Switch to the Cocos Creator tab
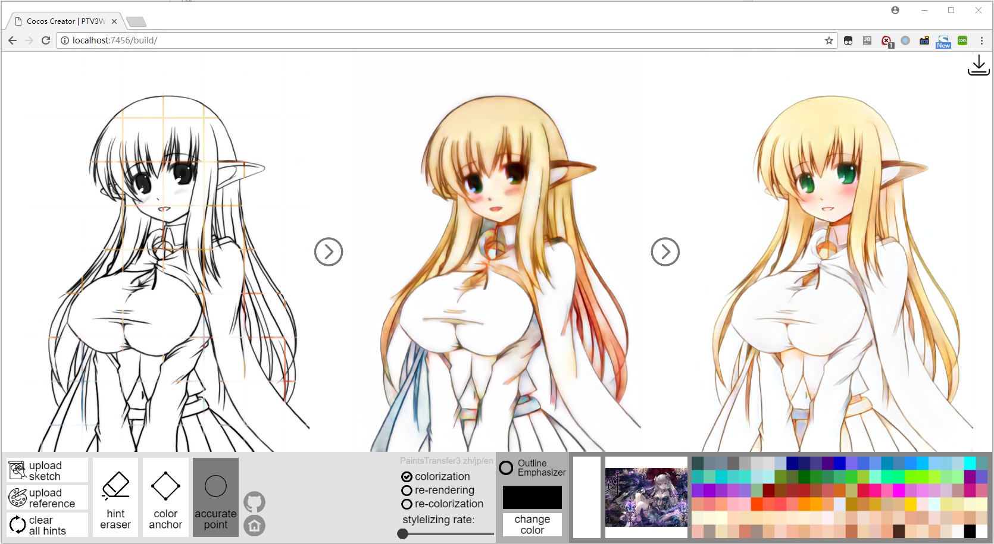The width and height of the screenshot is (994, 544). pos(64,21)
